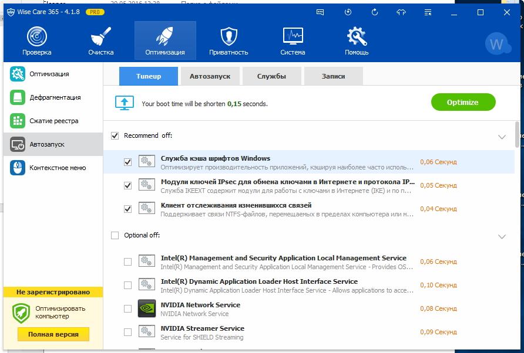Enable the NVIDIA Network Service checkbox
The width and height of the screenshot is (524, 353).
point(127,308)
